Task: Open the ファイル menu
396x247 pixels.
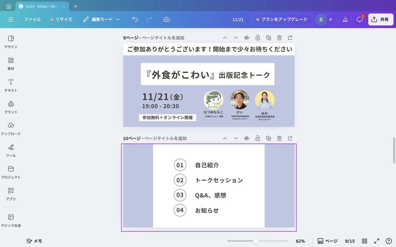Action: click(x=32, y=19)
